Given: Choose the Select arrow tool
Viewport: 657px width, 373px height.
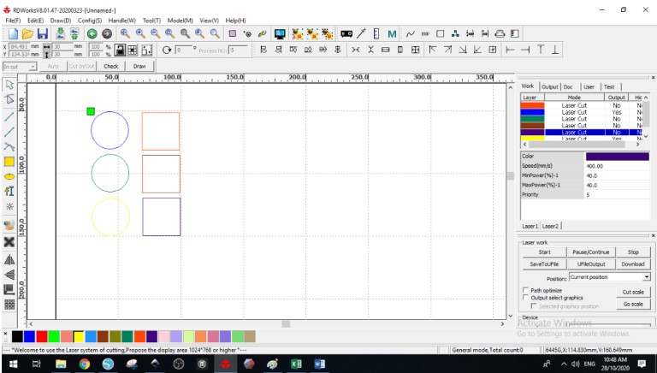Looking at the screenshot, I should coord(9,85).
